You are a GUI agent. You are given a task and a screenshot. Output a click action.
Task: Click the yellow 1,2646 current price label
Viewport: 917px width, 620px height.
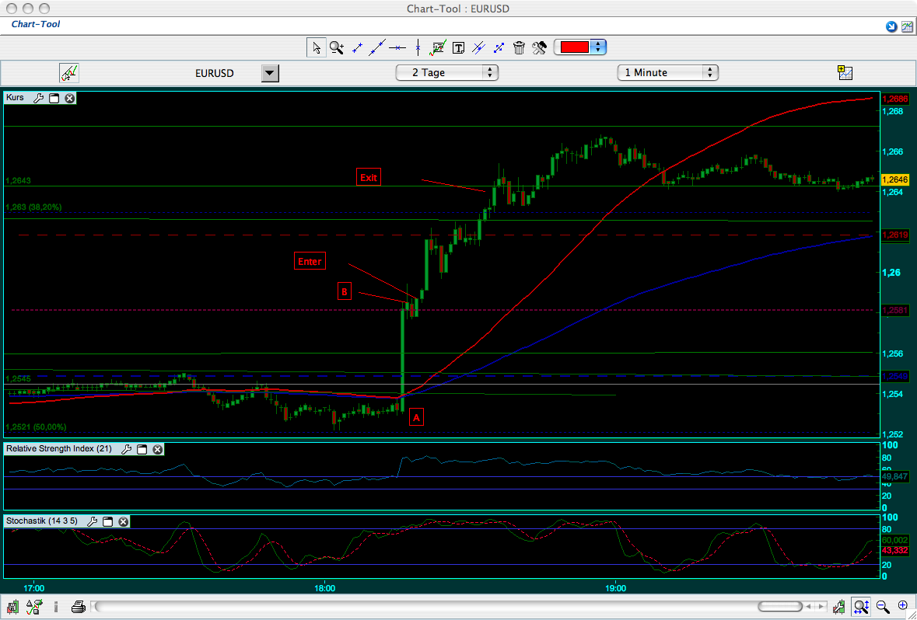(x=895, y=180)
